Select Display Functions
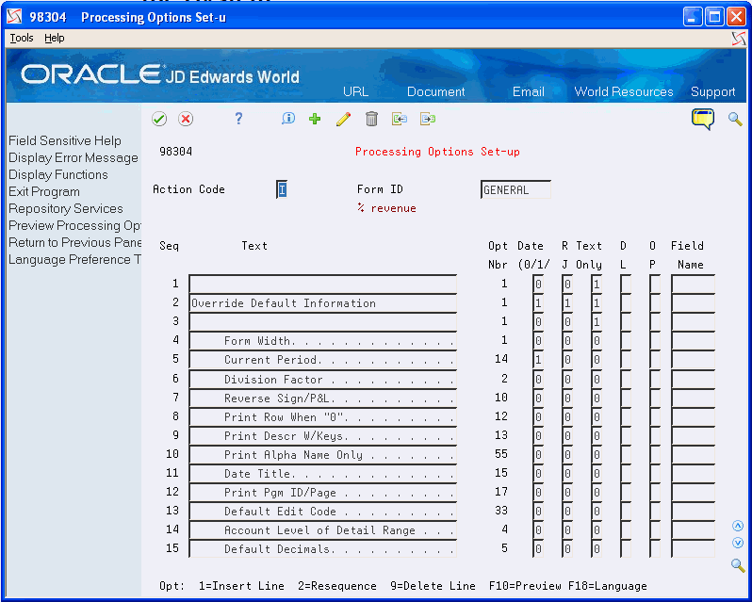Viewport: 752px width, 602px height. pyautogui.click(x=58, y=174)
